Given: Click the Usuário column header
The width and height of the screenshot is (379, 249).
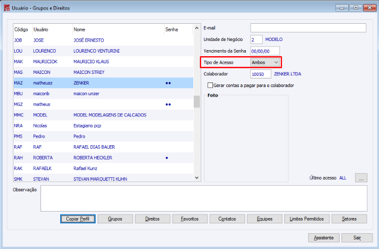Looking at the screenshot, I should click(x=53, y=29).
